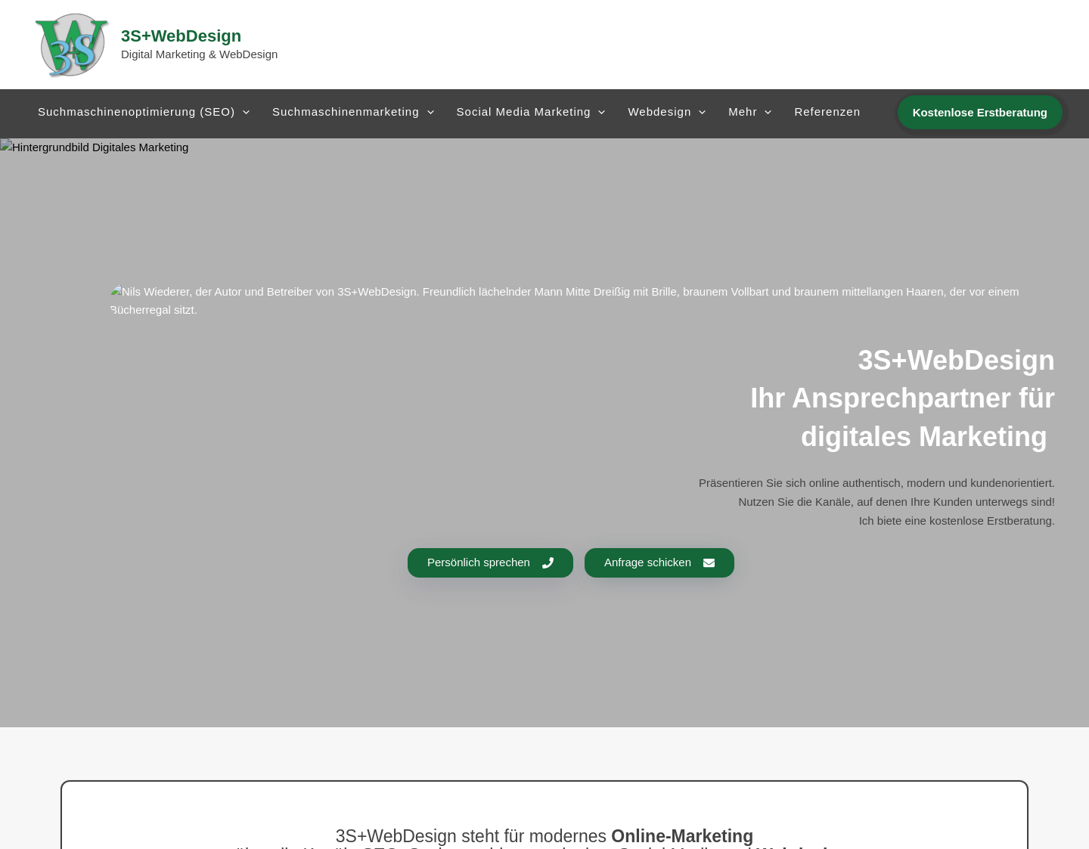Click the envelope icon in Anfrage schicken
Image resolution: width=1089 pixels, height=849 pixels.
coord(709,563)
